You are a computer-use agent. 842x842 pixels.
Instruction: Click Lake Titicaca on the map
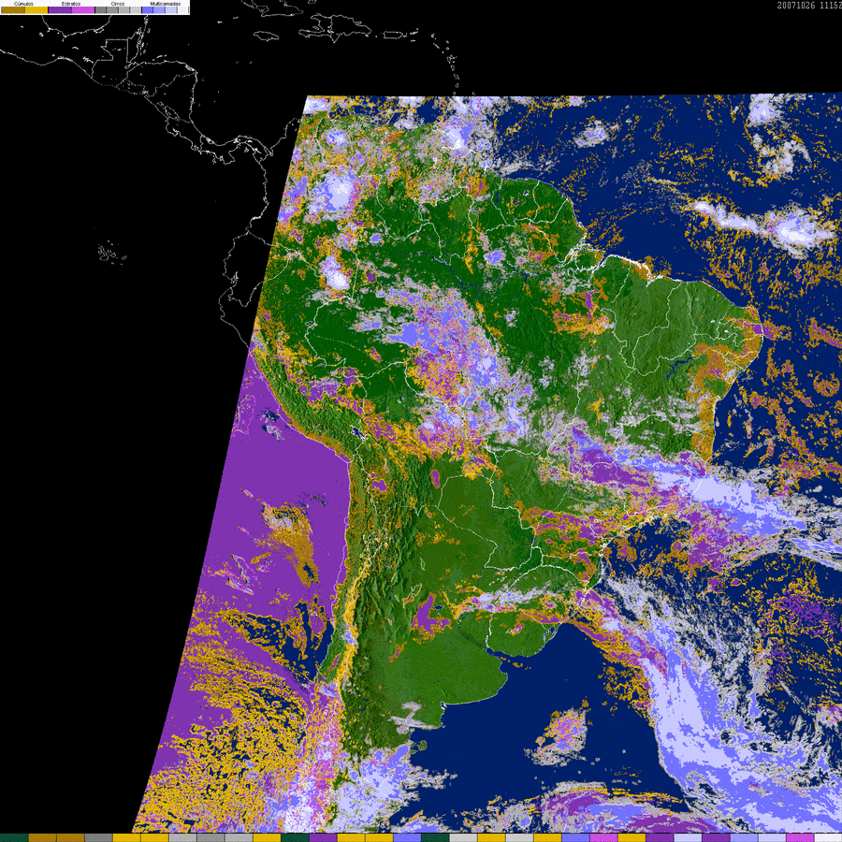click(x=357, y=435)
